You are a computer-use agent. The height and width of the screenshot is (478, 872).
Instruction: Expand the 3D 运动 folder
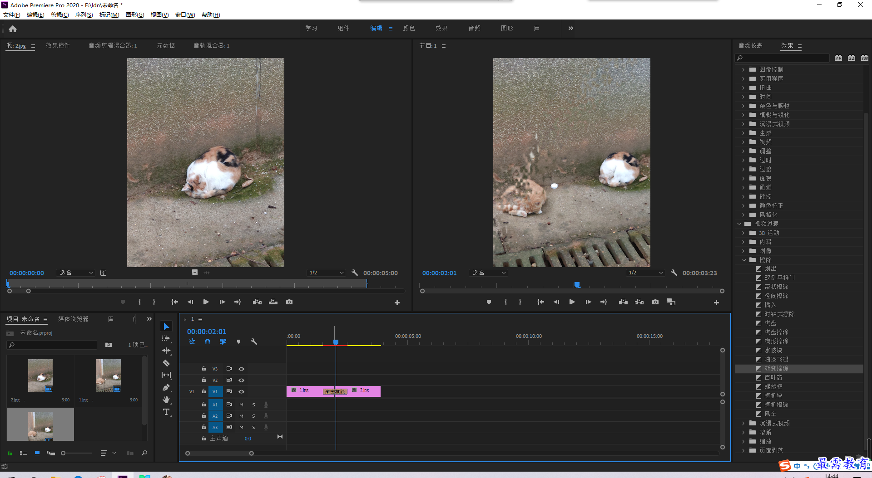(x=743, y=233)
